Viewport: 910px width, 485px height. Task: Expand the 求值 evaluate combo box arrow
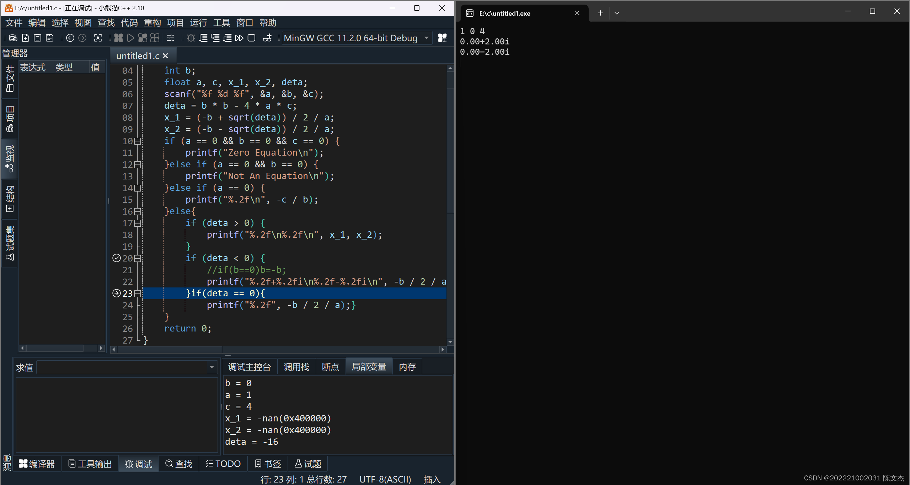coord(212,367)
